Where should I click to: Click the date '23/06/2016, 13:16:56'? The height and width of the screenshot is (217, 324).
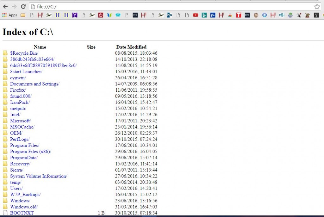point(136,201)
